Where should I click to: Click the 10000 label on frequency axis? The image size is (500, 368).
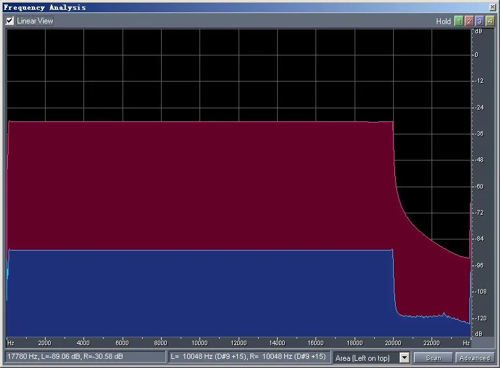coord(199,343)
